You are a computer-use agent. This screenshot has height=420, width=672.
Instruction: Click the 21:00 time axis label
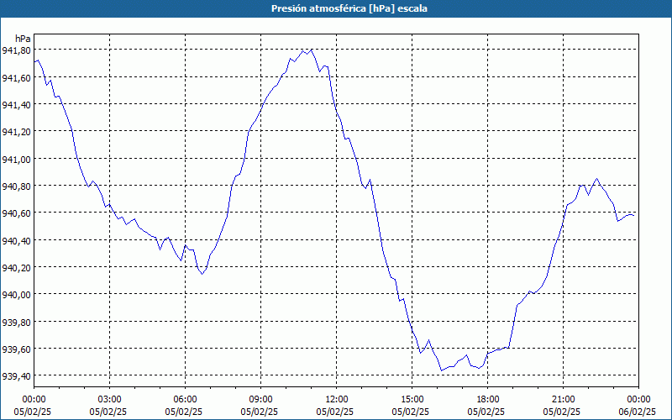563,399
